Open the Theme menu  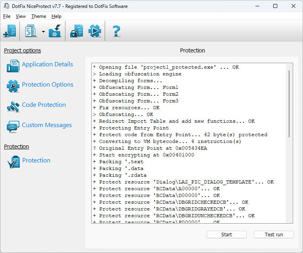point(38,16)
